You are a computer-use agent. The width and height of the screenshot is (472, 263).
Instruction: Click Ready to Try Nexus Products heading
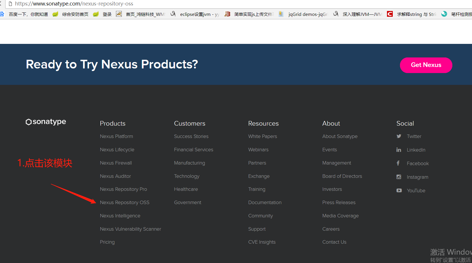(112, 64)
